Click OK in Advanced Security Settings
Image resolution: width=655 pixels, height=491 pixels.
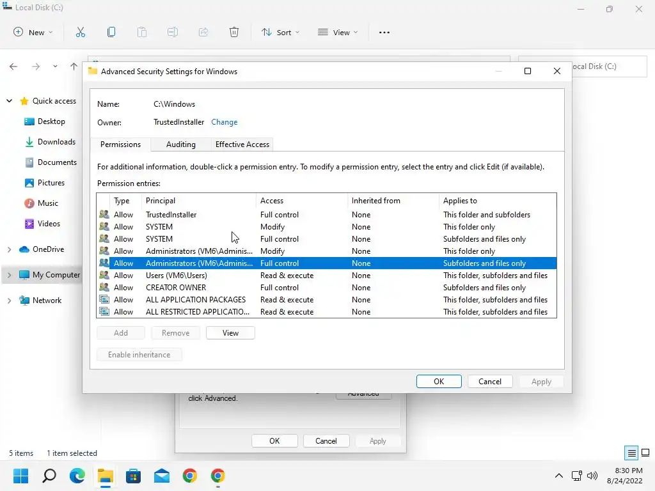click(439, 381)
